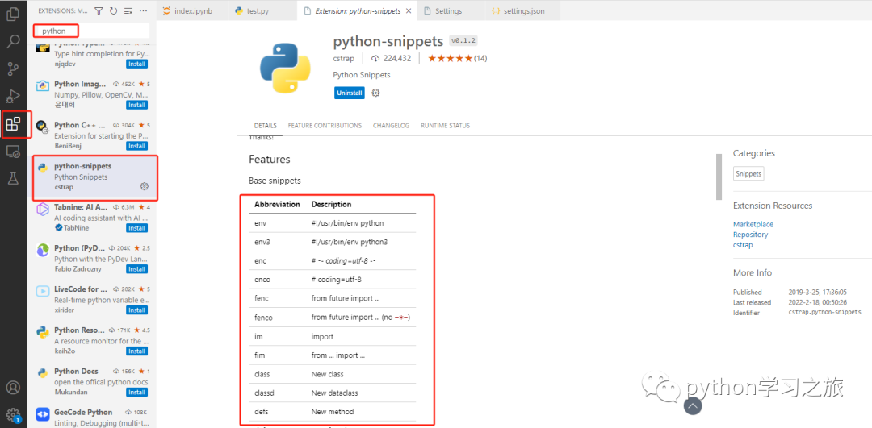The image size is (872, 428).
Task: Open the CHANGELOG tab
Action: [x=391, y=126]
